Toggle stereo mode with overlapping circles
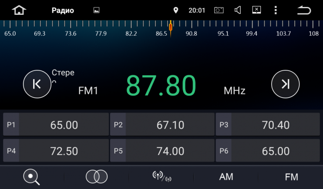The image size is (323, 189). click(97, 177)
